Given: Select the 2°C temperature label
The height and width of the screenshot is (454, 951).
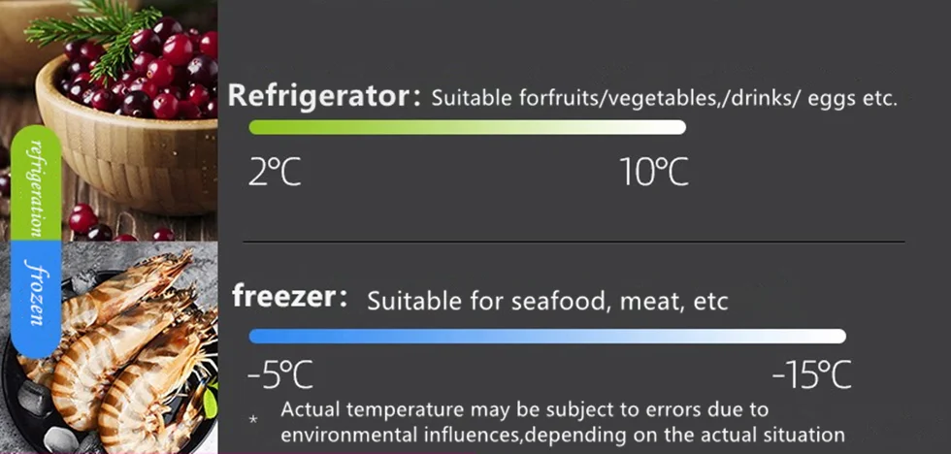Looking at the screenshot, I should tap(274, 172).
